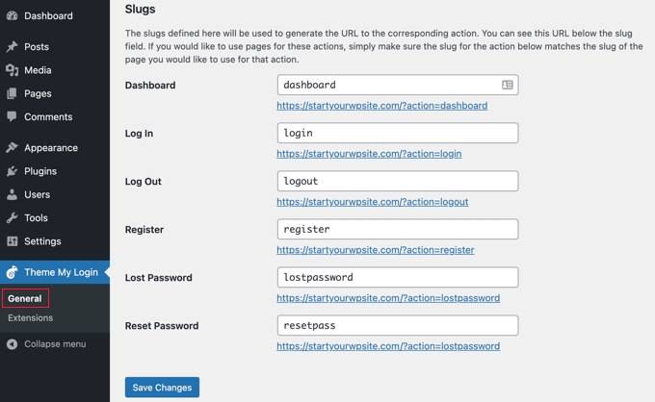Open the Pages menu item
Viewport: 655px width, 402px height.
[x=38, y=93]
